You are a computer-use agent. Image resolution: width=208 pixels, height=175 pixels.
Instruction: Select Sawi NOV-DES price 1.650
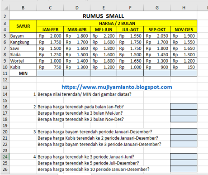pos(184,49)
